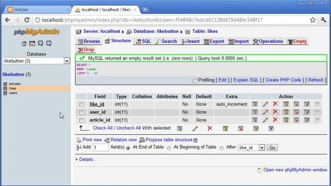
Task: Edit the like_id field with pencil
Action: [265, 104]
